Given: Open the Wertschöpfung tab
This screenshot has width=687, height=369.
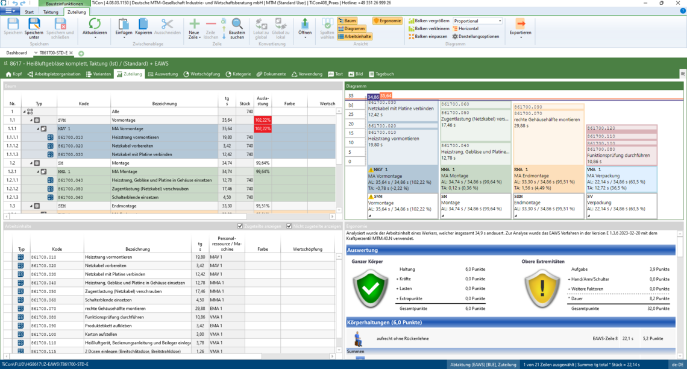Looking at the screenshot, I should (201, 74).
